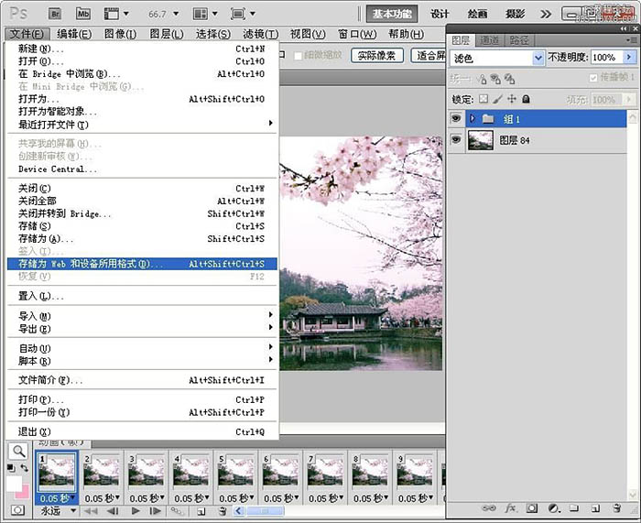641x523 pixels.
Task: Click the layer style fx icon
Action: click(511, 507)
